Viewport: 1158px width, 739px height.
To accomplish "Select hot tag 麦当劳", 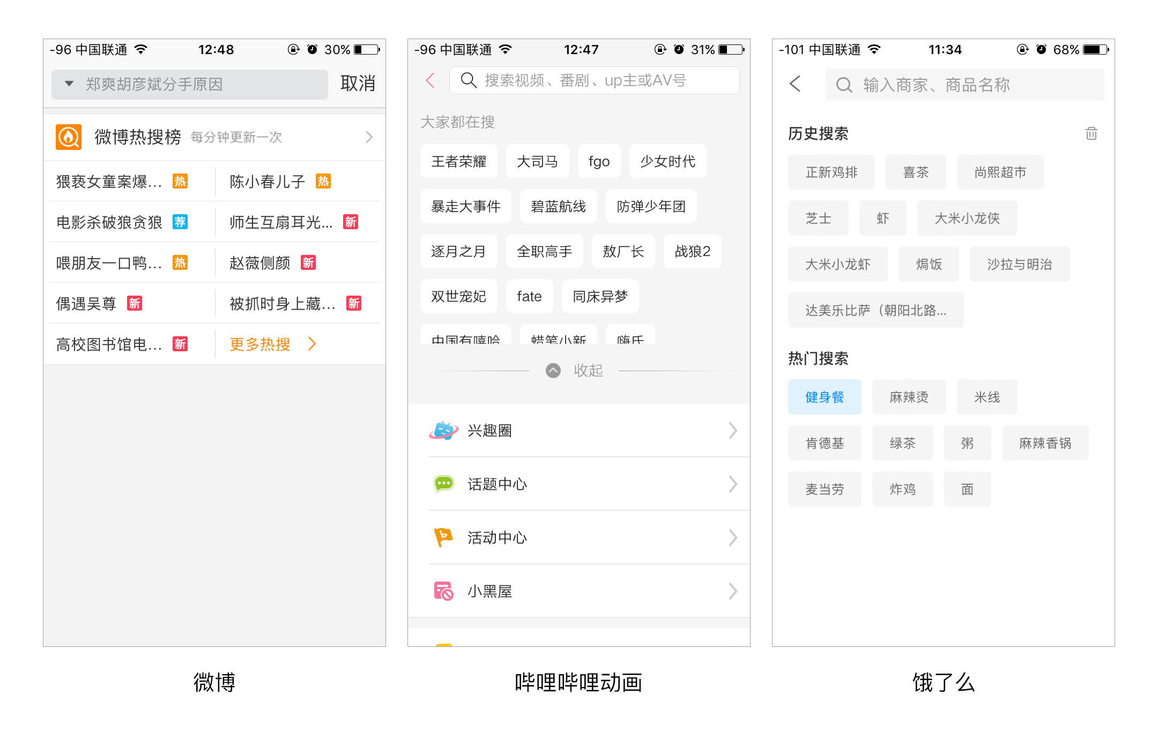I will pos(825,489).
